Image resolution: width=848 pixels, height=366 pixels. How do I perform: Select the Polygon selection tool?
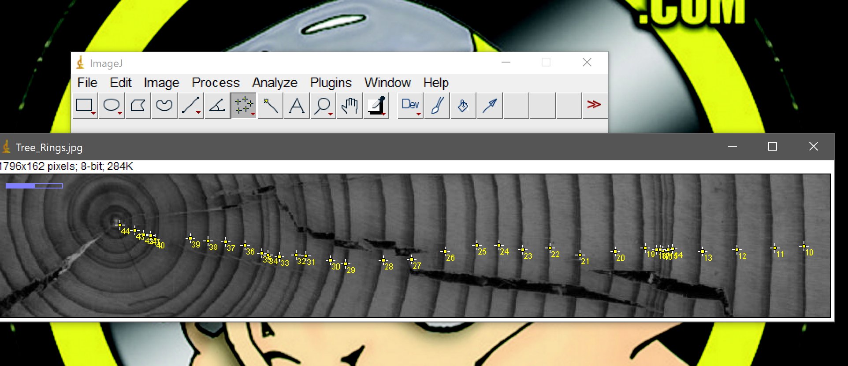pos(138,106)
